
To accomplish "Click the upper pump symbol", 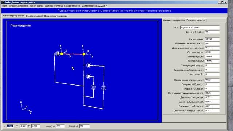I will 89,65.
